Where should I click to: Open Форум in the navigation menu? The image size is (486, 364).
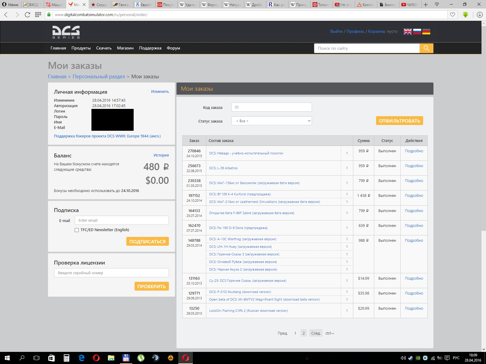(173, 48)
